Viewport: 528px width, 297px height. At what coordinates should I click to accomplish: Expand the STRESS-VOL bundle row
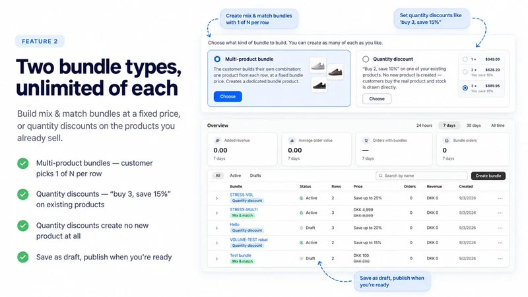(x=217, y=199)
